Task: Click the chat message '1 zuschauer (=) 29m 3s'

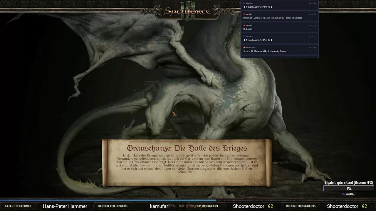Action: 258,40
